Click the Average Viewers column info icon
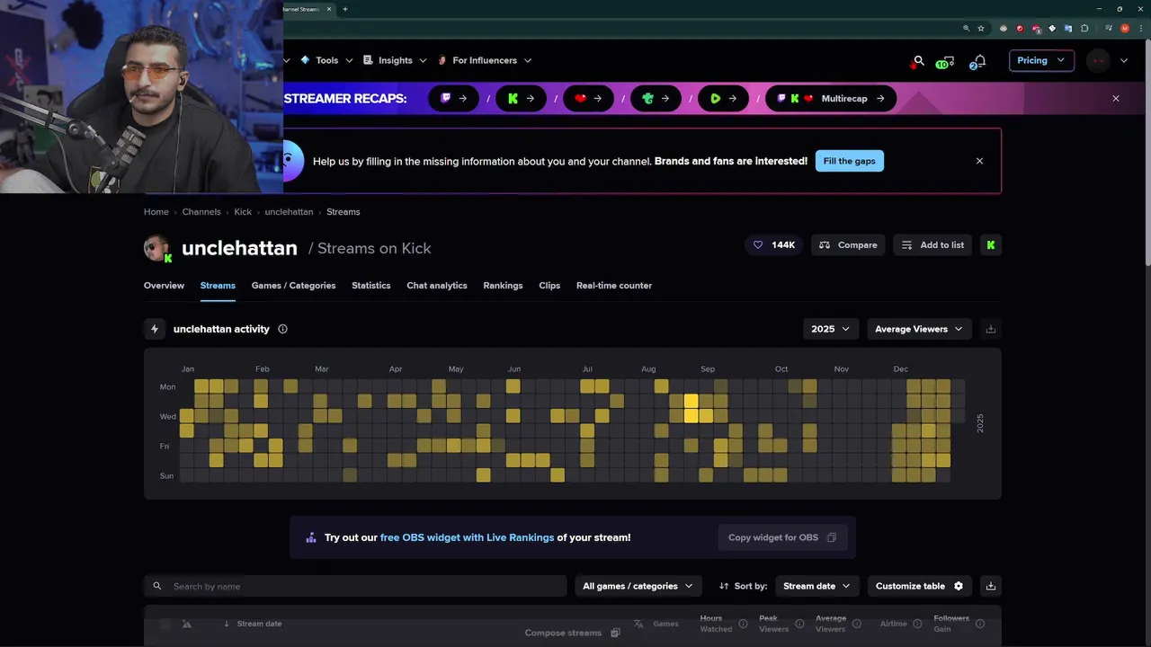Image resolution: width=1151 pixels, height=647 pixels. (x=857, y=624)
